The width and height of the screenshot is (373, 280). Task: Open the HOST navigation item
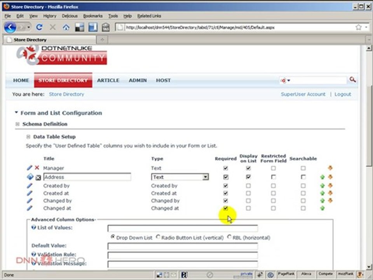click(163, 80)
